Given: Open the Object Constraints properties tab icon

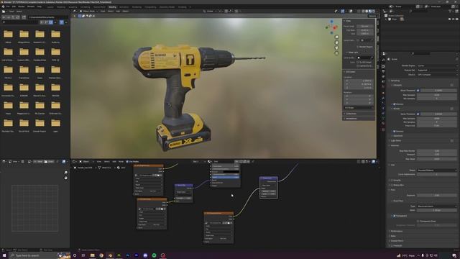Looking at the screenshot, I should coord(383,113).
